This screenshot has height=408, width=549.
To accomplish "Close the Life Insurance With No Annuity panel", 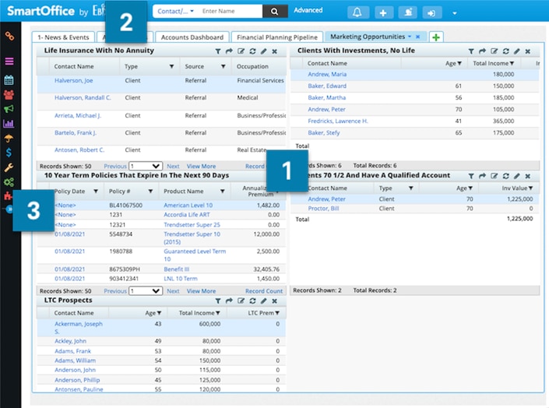I will (274, 51).
